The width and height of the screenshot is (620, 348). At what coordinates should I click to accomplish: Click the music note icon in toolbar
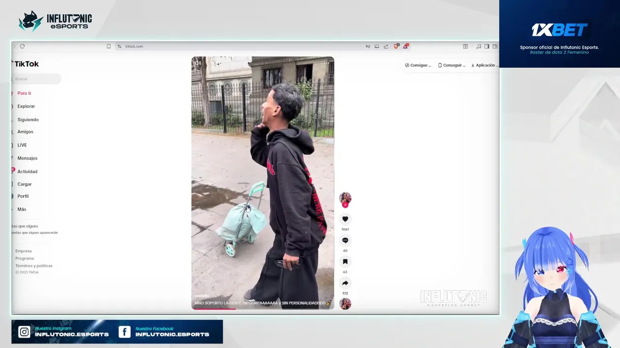(x=479, y=46)
